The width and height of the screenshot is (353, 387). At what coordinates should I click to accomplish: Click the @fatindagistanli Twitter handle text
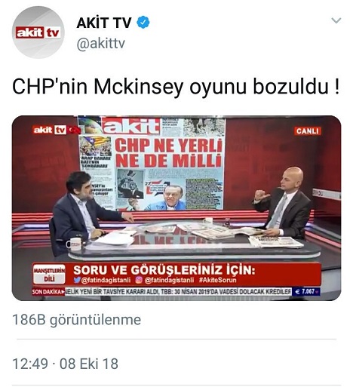(x=106, y=280)
